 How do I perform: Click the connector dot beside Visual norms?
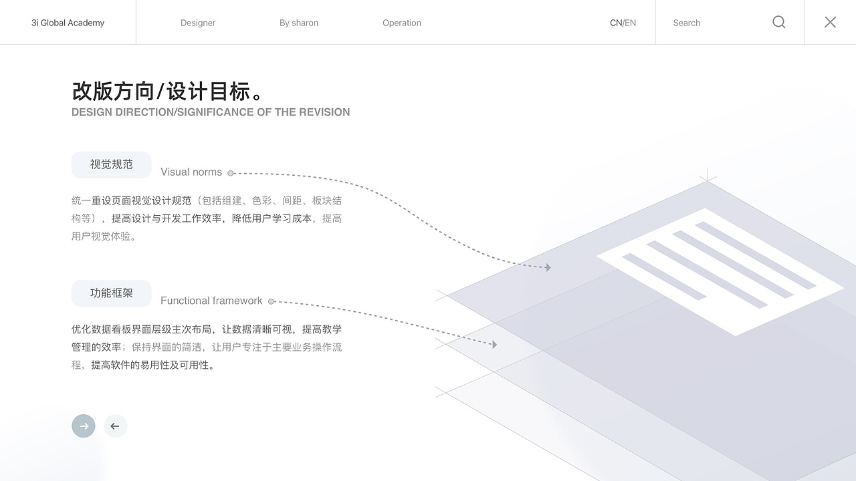[x=231, y=172]
